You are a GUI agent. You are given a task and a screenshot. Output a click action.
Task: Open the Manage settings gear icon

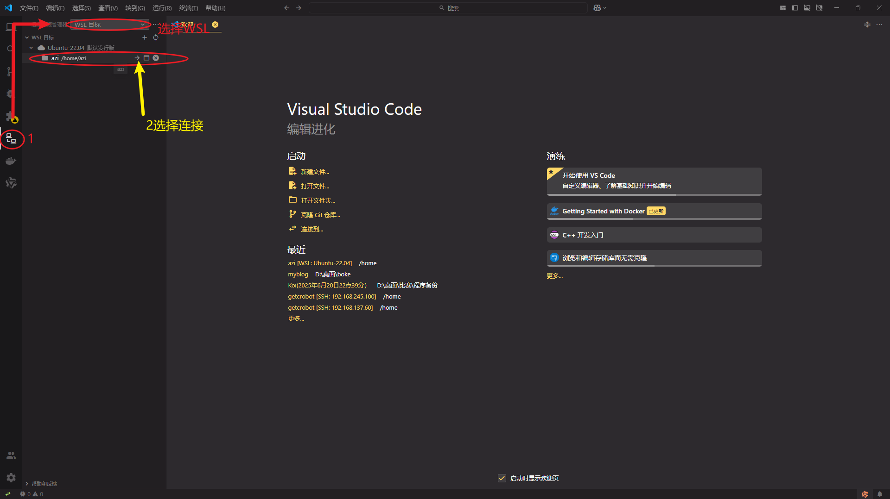tap(11, 477)
